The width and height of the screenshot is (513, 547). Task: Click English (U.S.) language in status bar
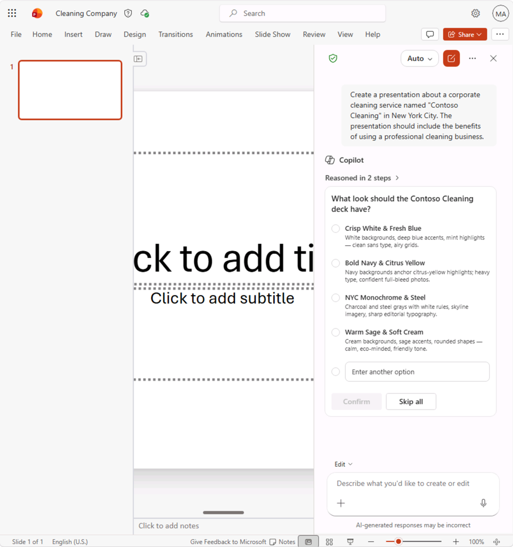(70, 542)
